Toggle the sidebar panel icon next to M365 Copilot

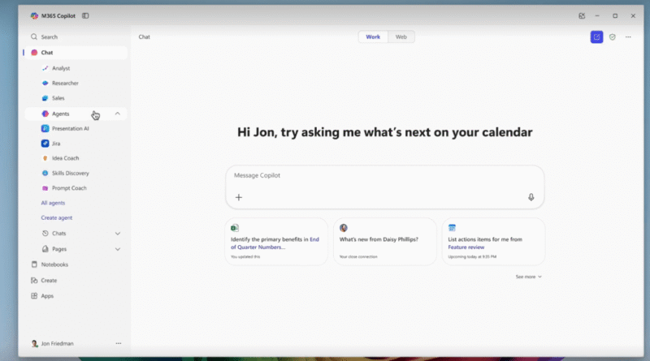85,15
